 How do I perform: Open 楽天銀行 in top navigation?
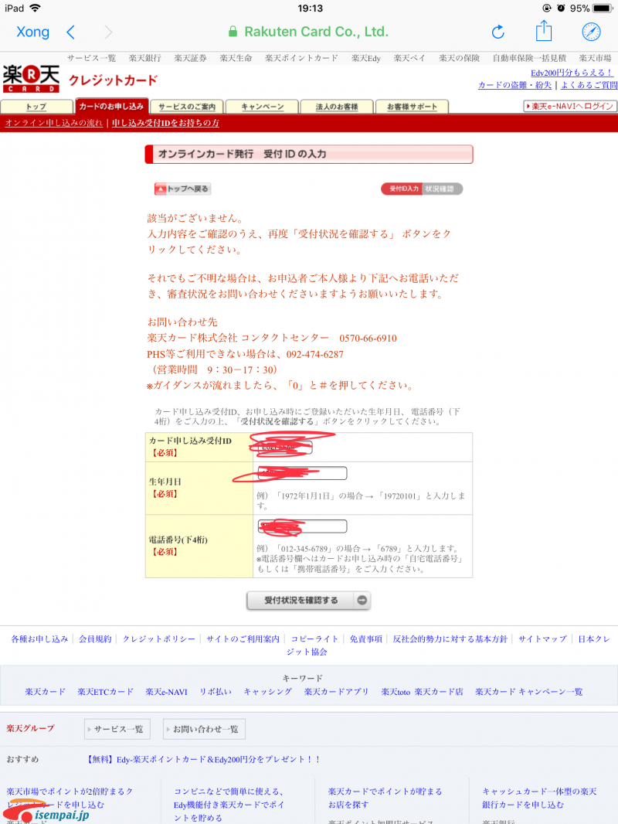tap(145, 58)
